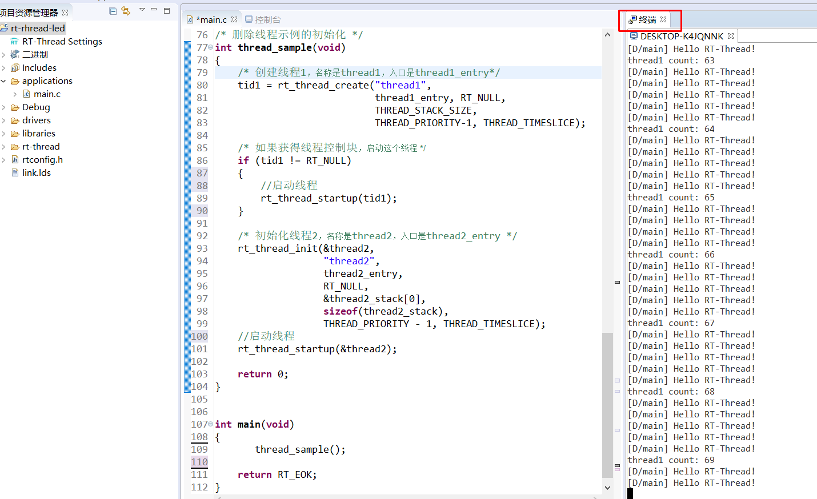Viewport: 817px width, 499px height.
Task: Click the rtconfig.h header file icon
Action: [15, 159]
